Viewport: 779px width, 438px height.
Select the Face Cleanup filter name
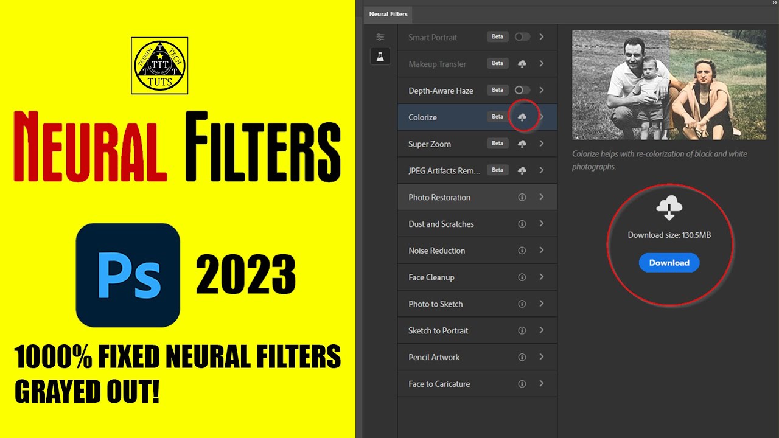click(431, 277)
